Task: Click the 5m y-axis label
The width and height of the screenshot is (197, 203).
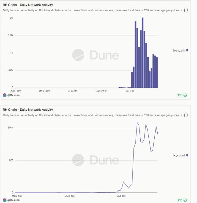Action: point(11,160)
